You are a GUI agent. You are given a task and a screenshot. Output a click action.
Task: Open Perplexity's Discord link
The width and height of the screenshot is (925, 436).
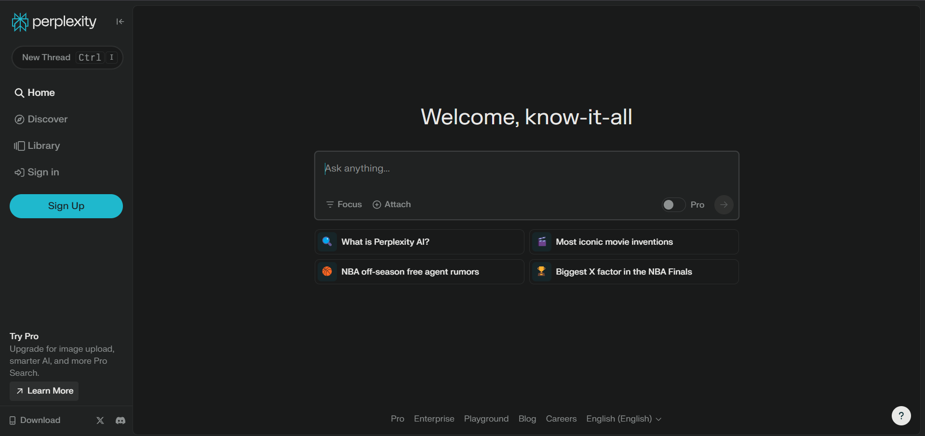(x=120, y=420)
